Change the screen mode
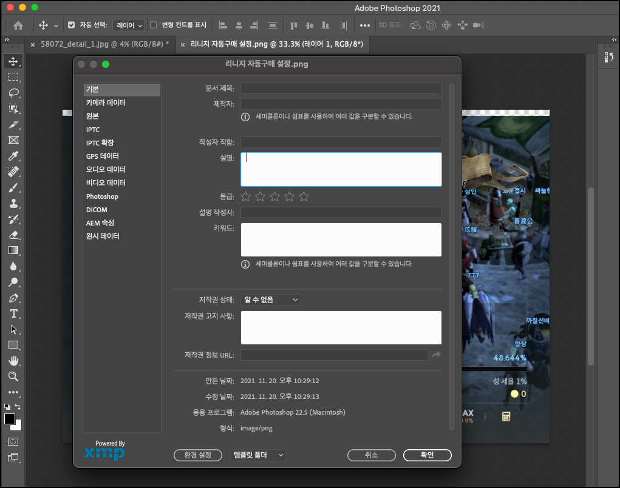 click(13, 458)
